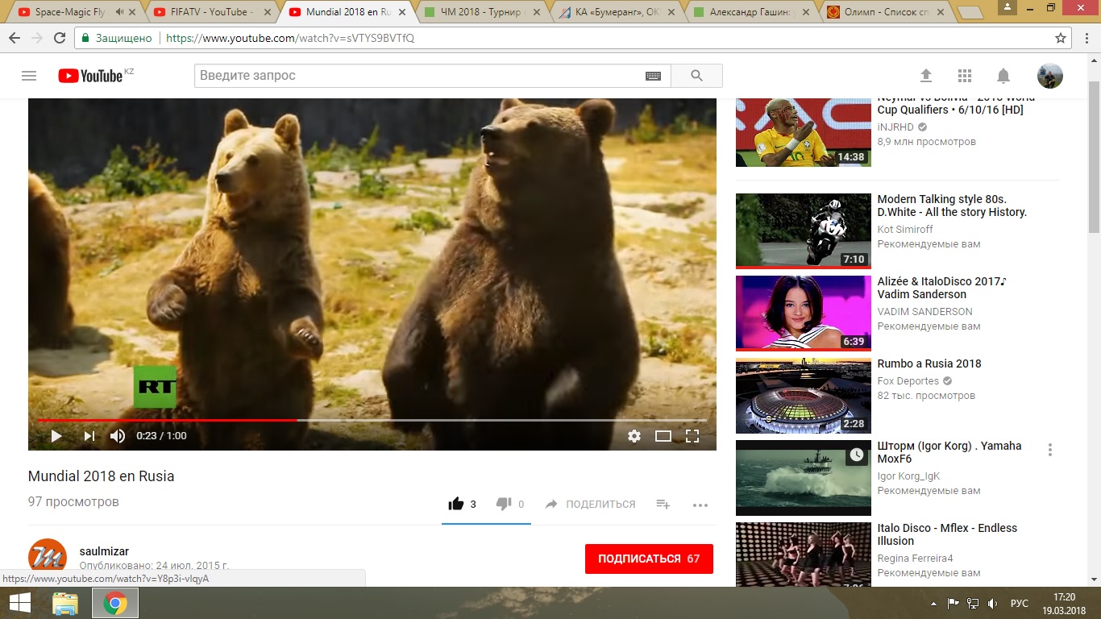1101x619 pixels.
Task: Like the video with thumbs up
Action: pyautogui.click(x=456, y=504)
